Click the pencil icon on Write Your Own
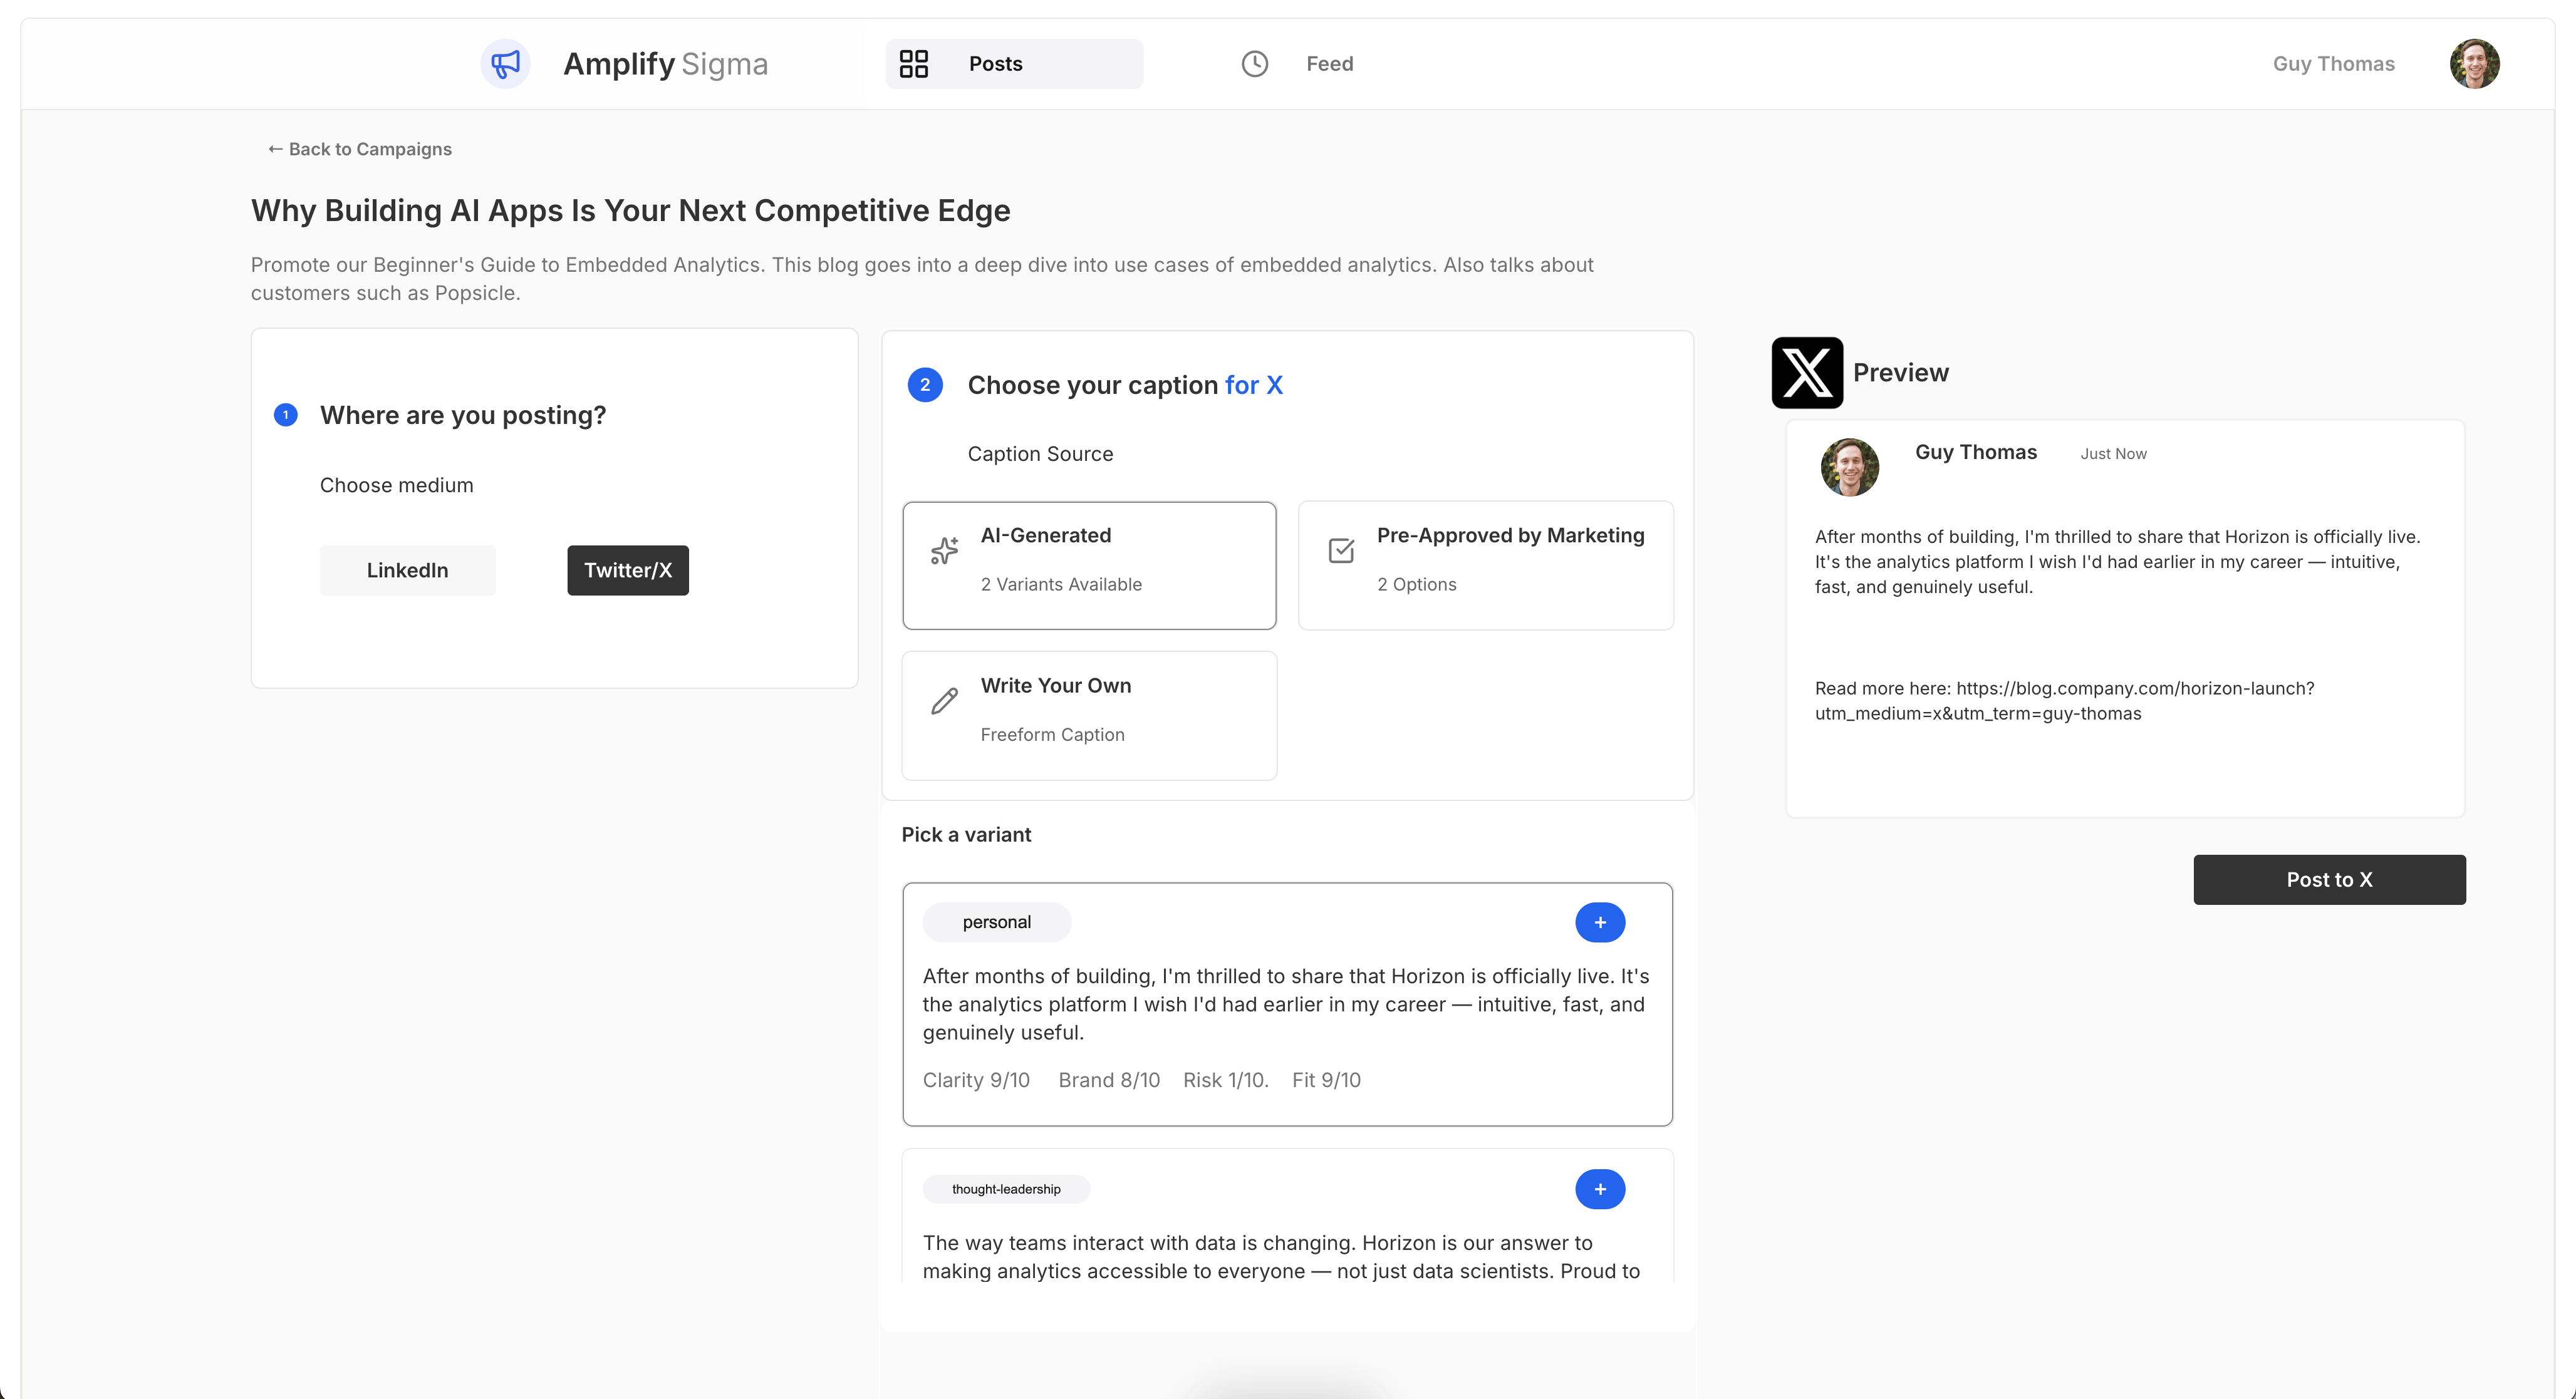The width and height of the screenshot is (2576, 1399). tap(944, 701)
